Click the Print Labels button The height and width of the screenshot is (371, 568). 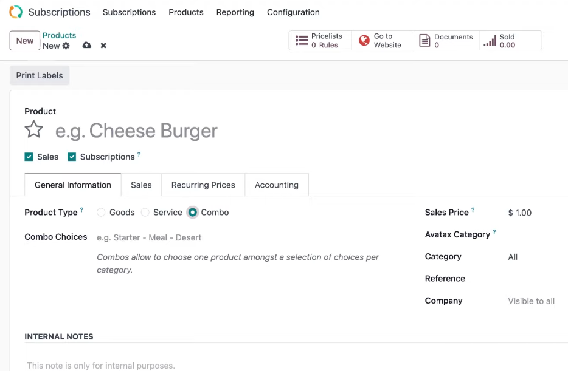coord(40,75)
